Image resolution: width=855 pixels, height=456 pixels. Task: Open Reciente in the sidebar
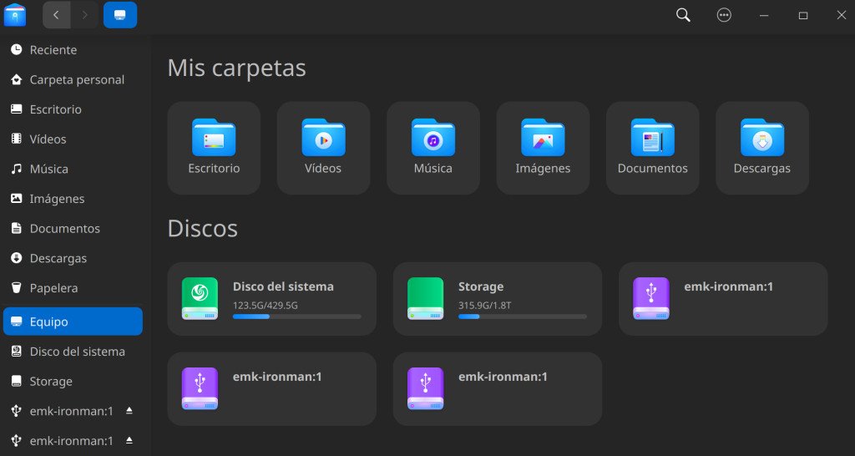[x=73, y=50]
